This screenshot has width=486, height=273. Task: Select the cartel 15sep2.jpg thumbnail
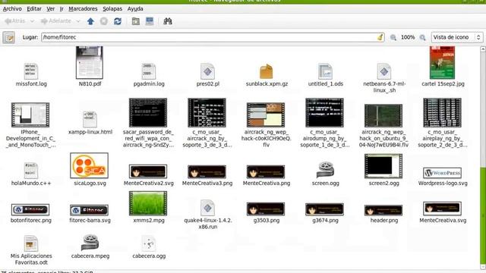442,63
